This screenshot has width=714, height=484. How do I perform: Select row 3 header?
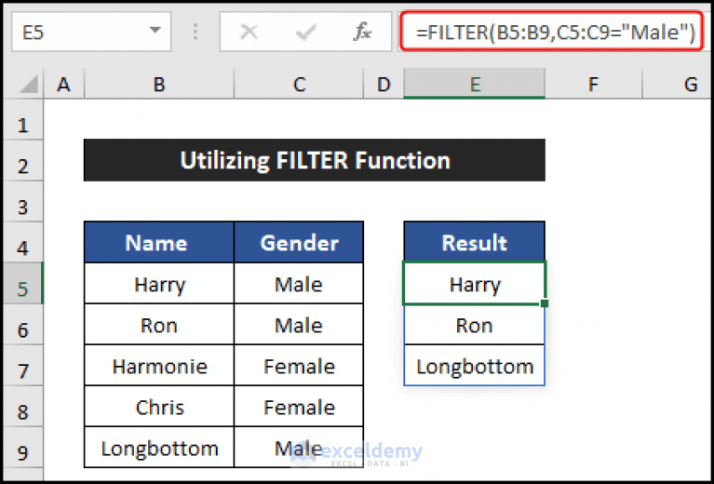tap(23, 201)
